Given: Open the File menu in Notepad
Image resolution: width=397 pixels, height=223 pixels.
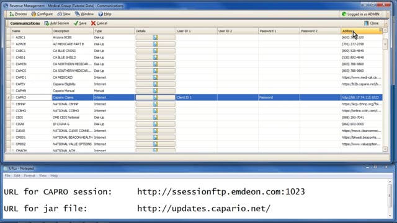Looking at the screenshot, I should 7,176.
